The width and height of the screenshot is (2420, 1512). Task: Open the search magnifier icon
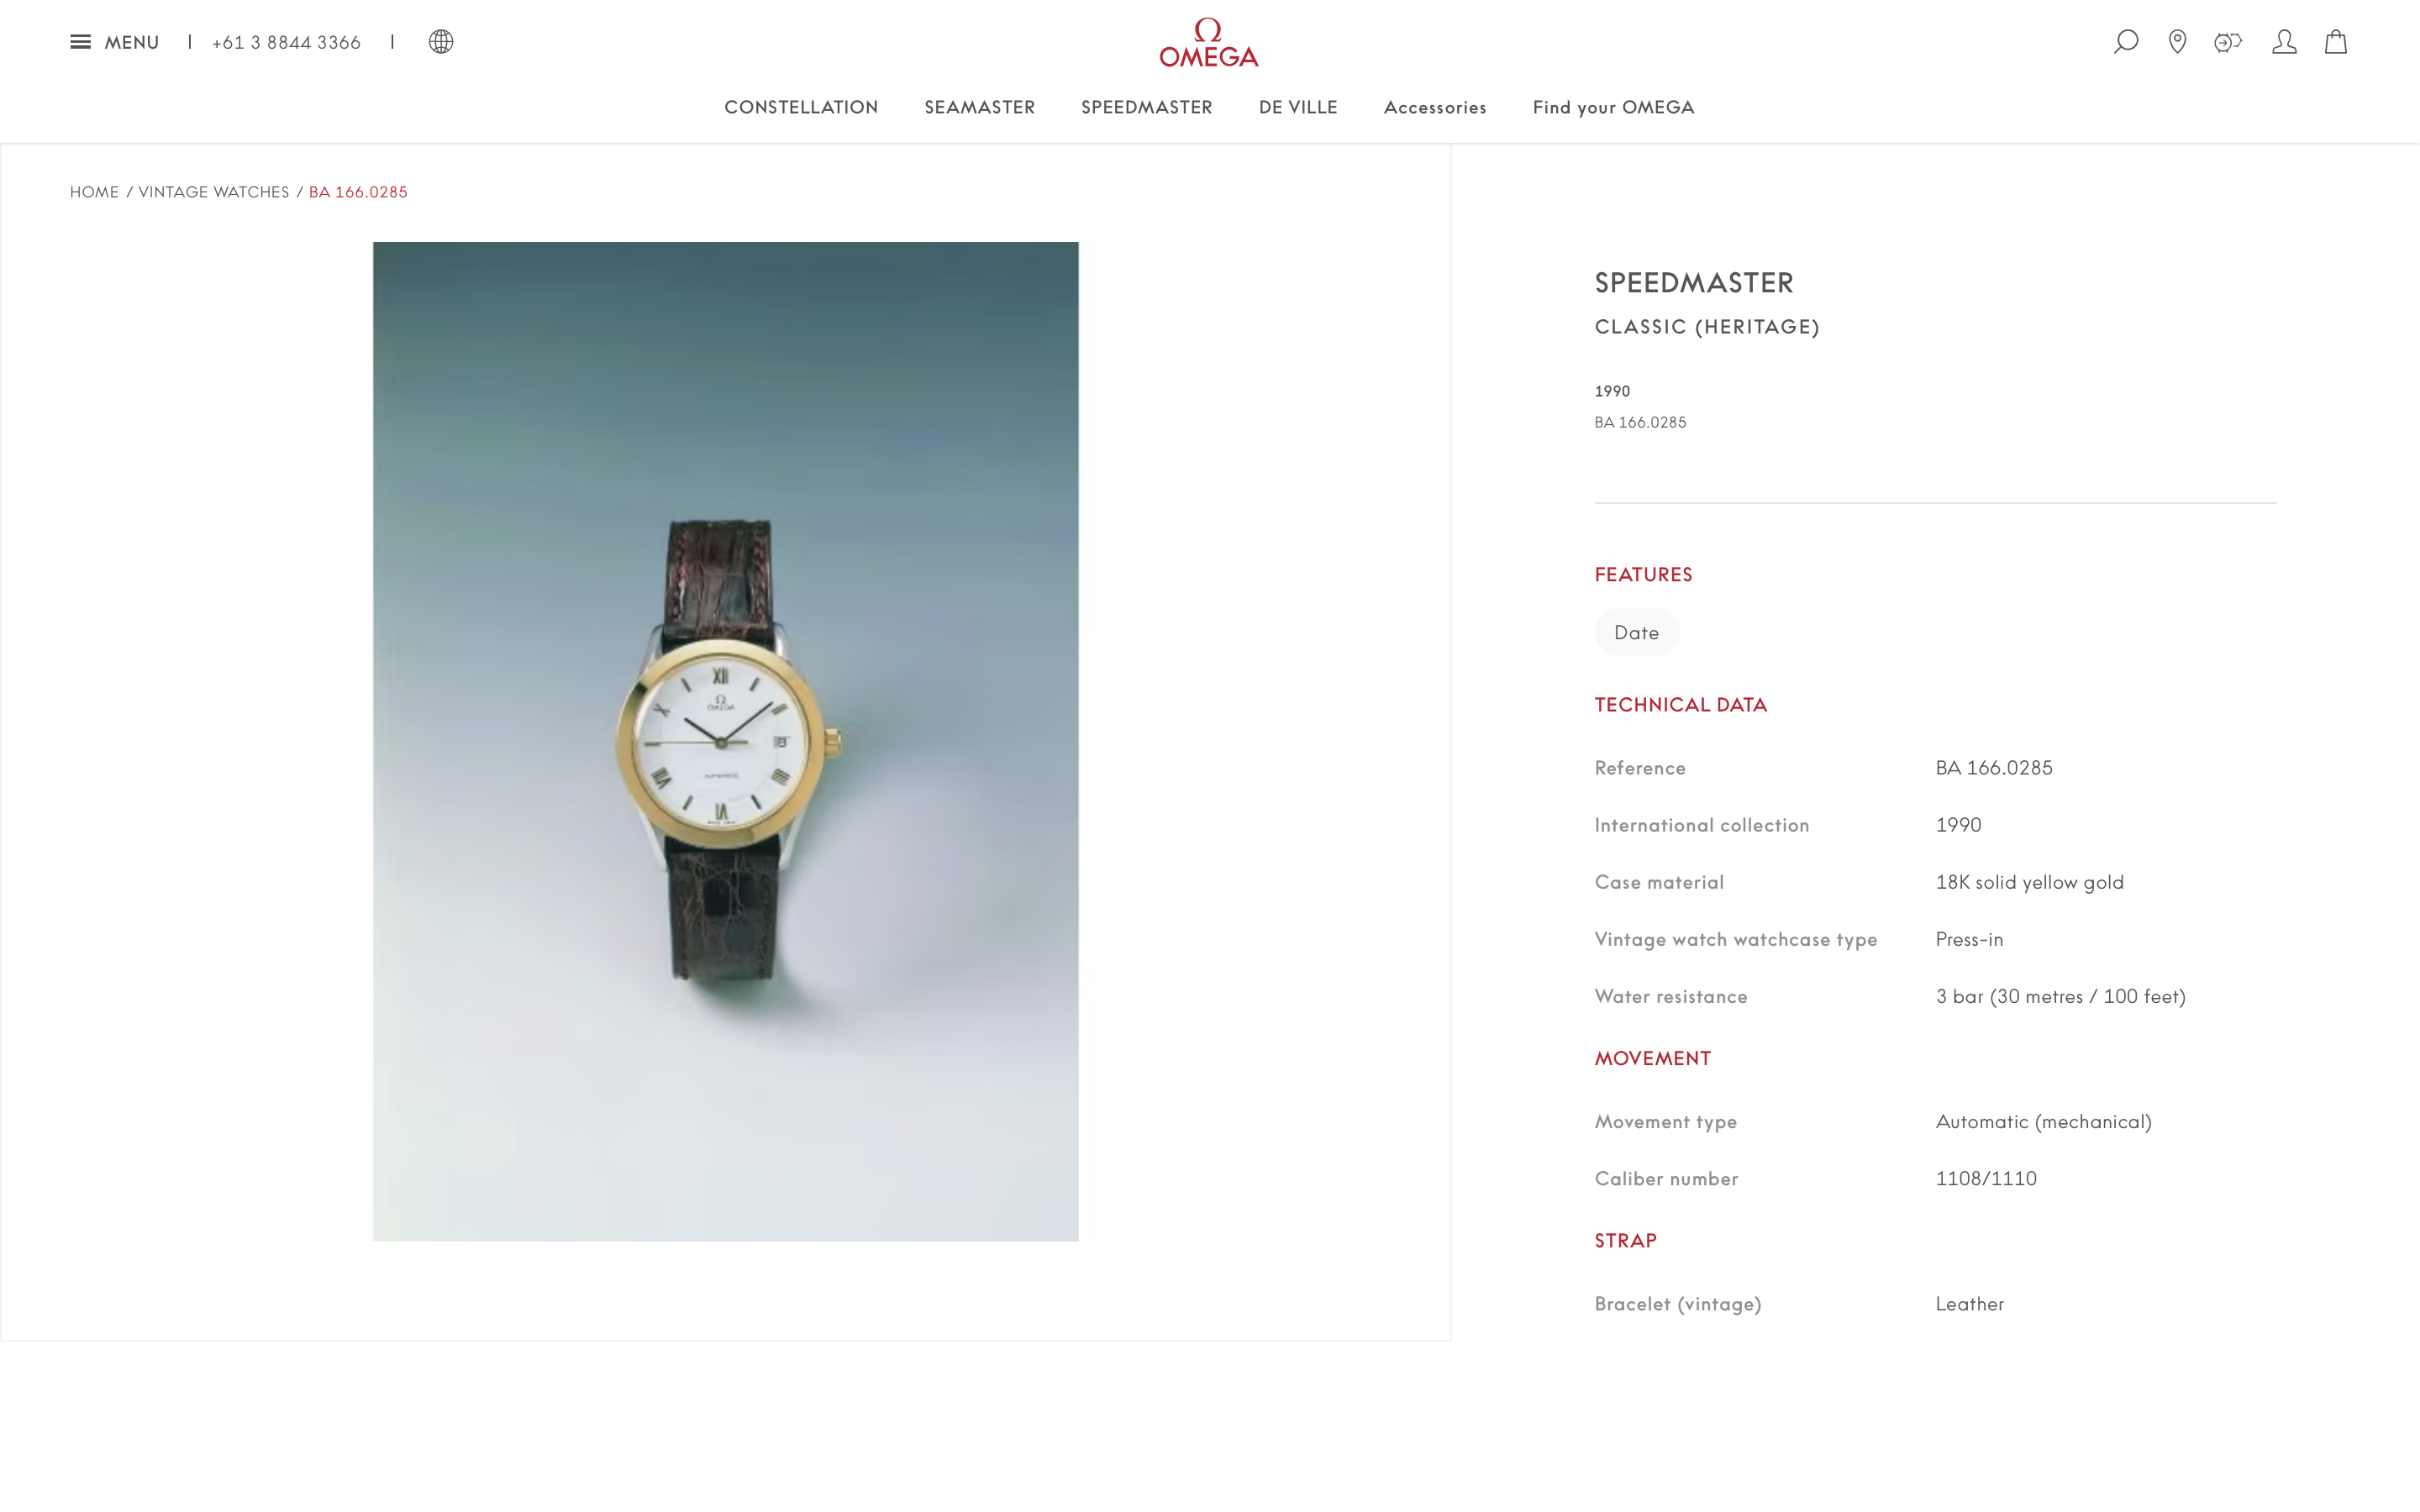coord(2126,42)
